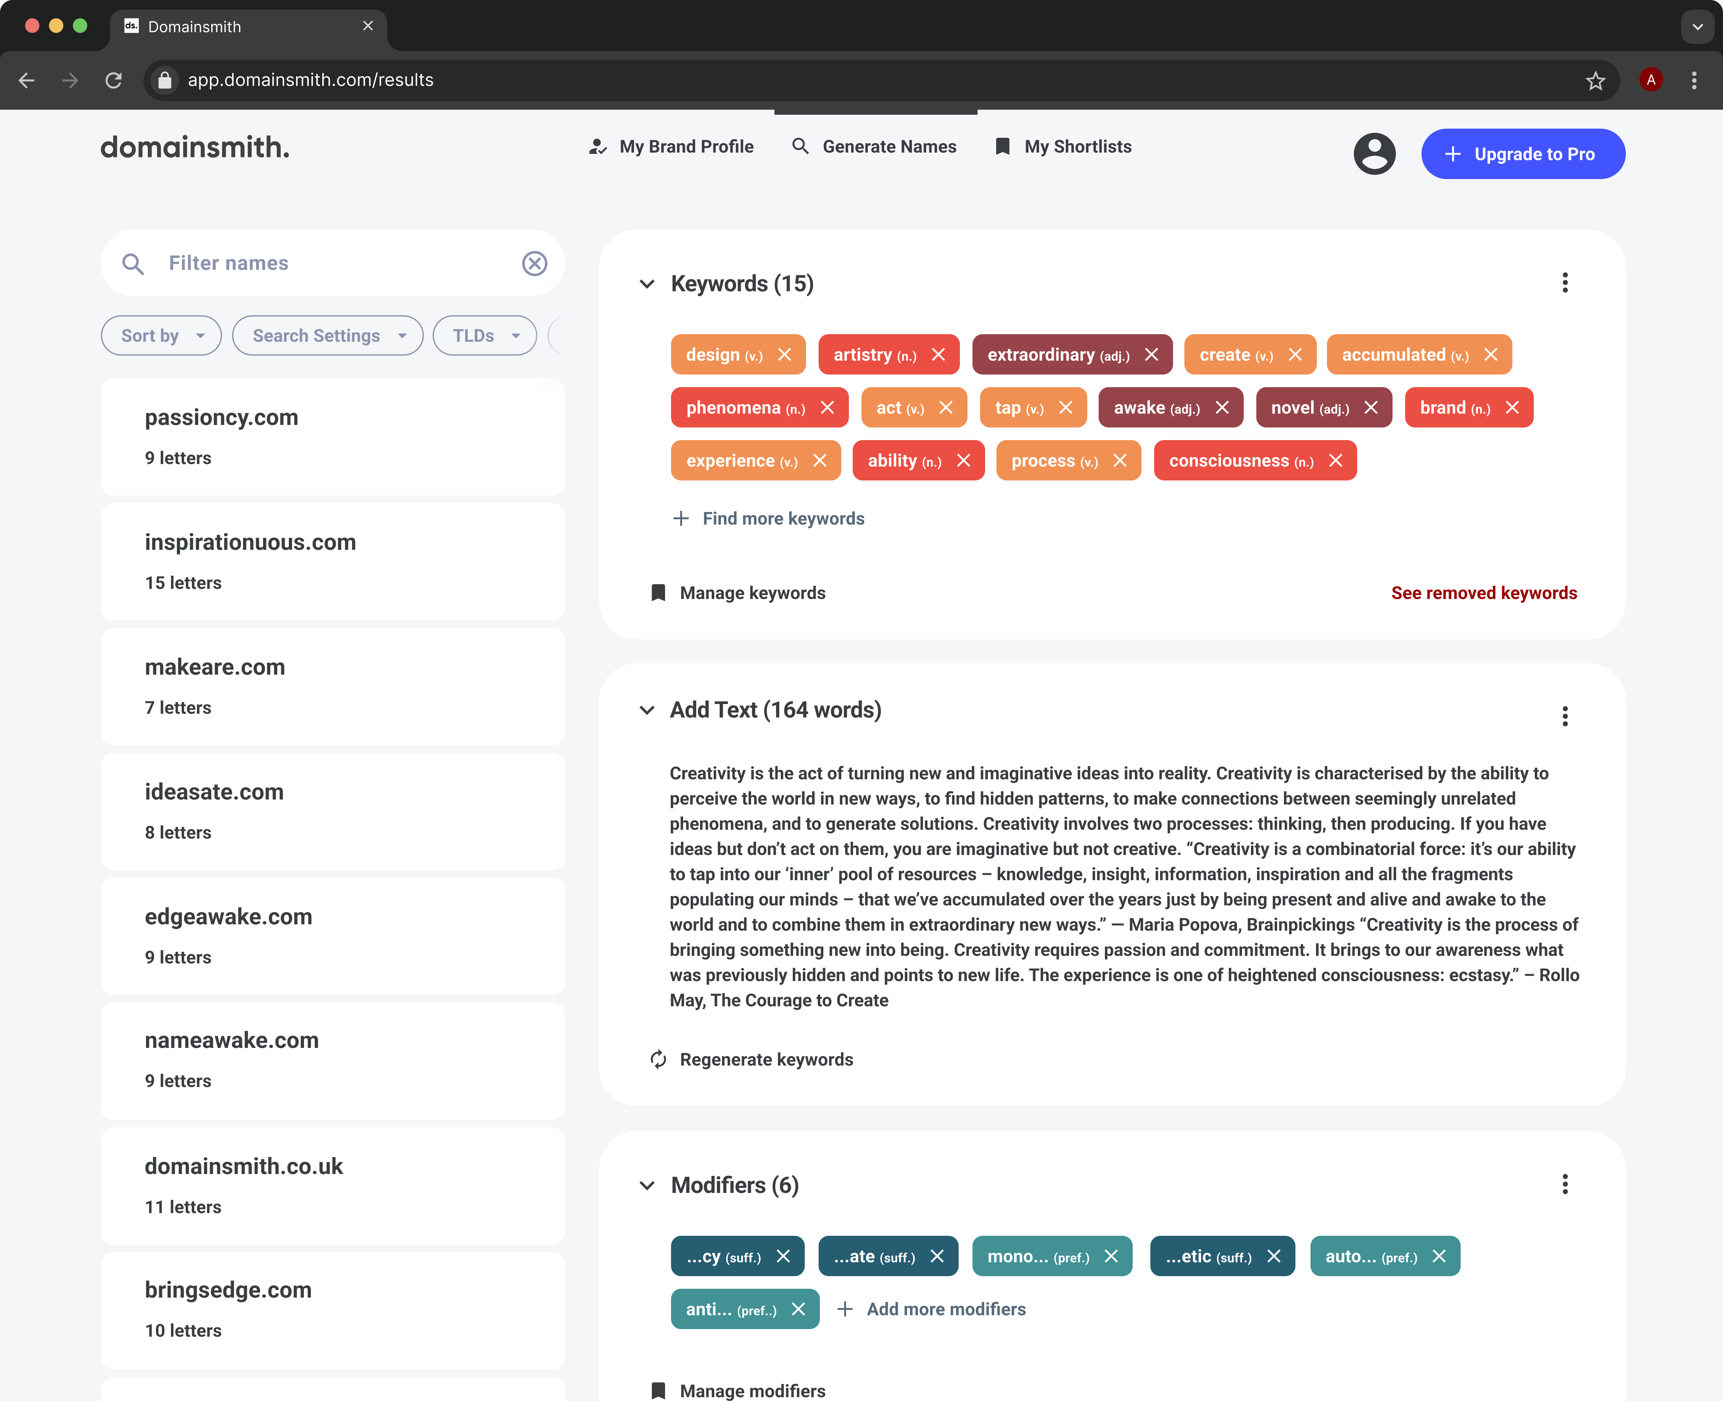Delete the awake keyword tag
This screenshot has width=1723, height=1401.
click(1222, 408)
